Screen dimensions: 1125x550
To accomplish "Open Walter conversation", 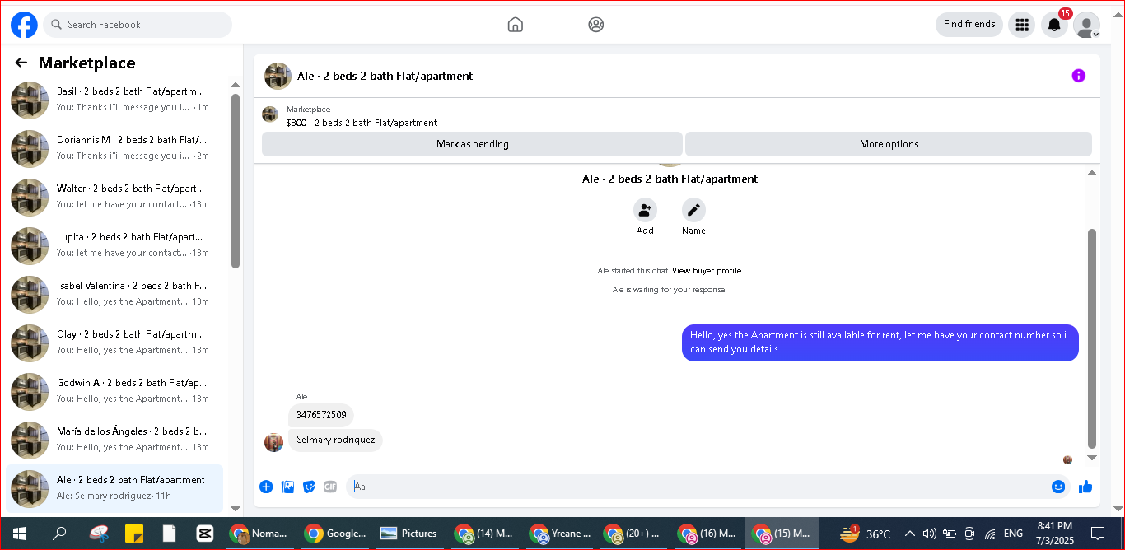I will [x=114, y=197].
